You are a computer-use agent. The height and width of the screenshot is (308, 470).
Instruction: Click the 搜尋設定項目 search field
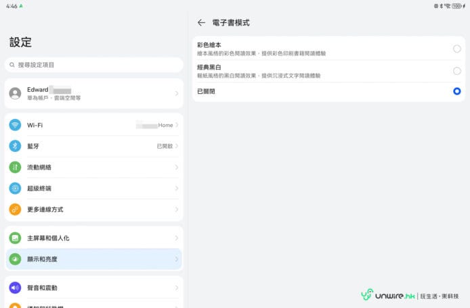93,65
